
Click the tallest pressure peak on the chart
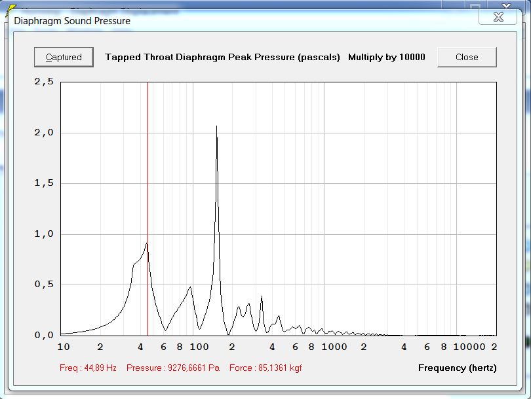tap(216, 127)
